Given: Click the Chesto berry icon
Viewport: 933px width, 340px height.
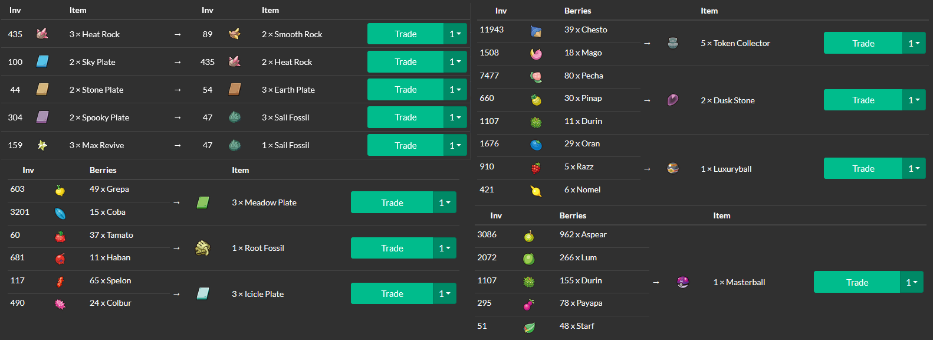Looking at the screenshot, I should point(536,31).
